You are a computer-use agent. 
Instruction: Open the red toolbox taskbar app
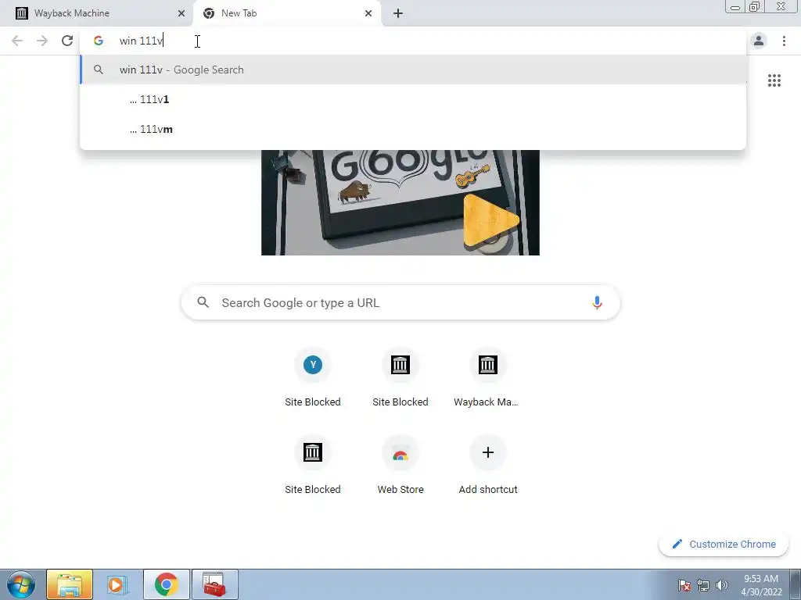click(214, 584)
